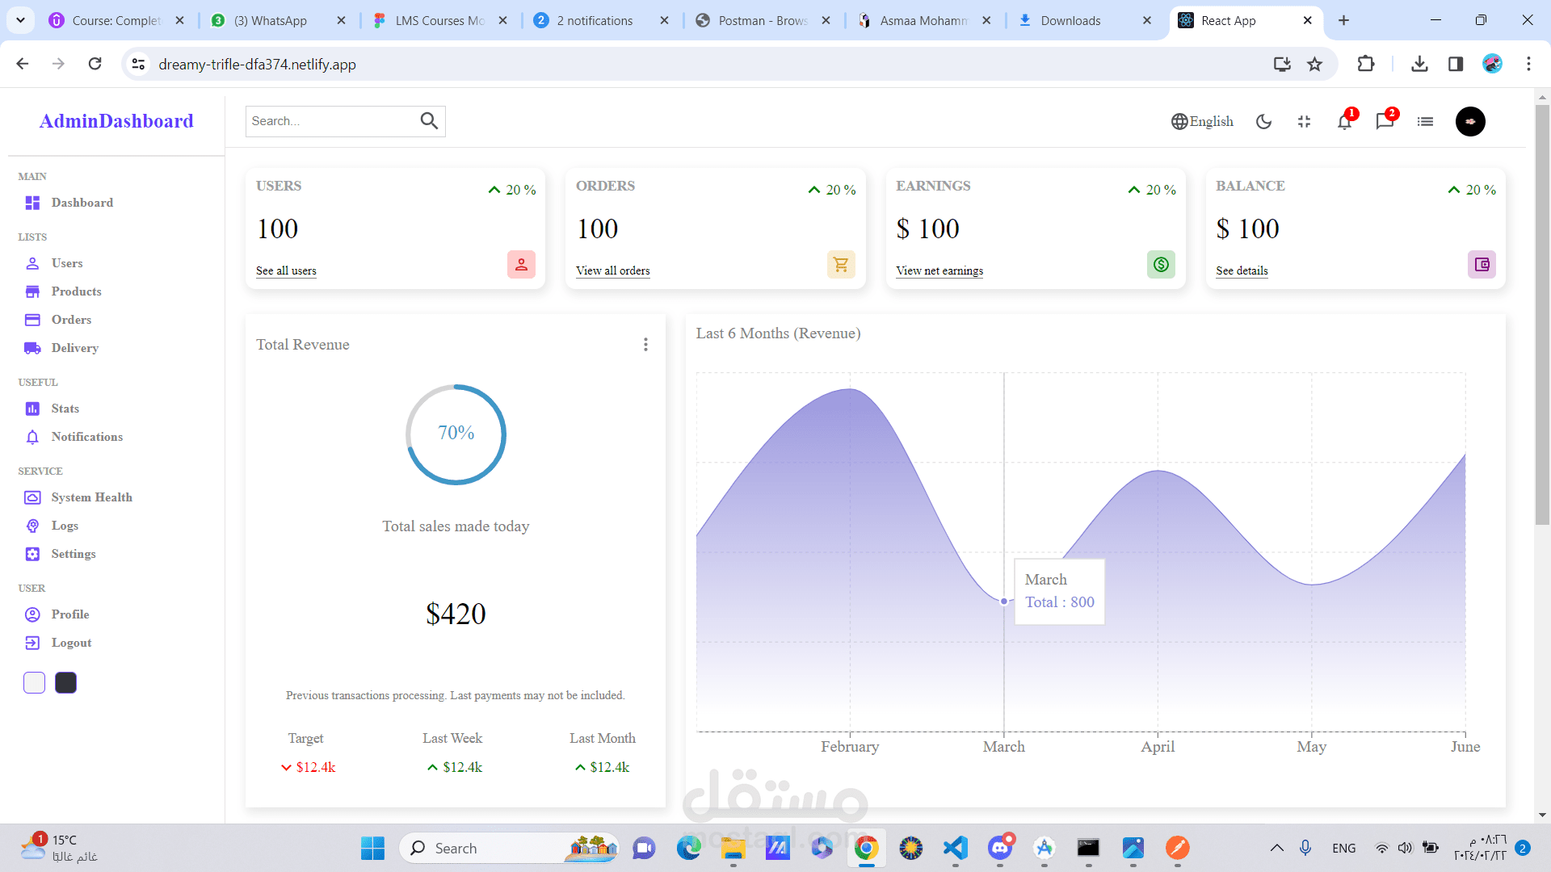
Task: Switch to the Postman browser tab
Action: point(763,20)
